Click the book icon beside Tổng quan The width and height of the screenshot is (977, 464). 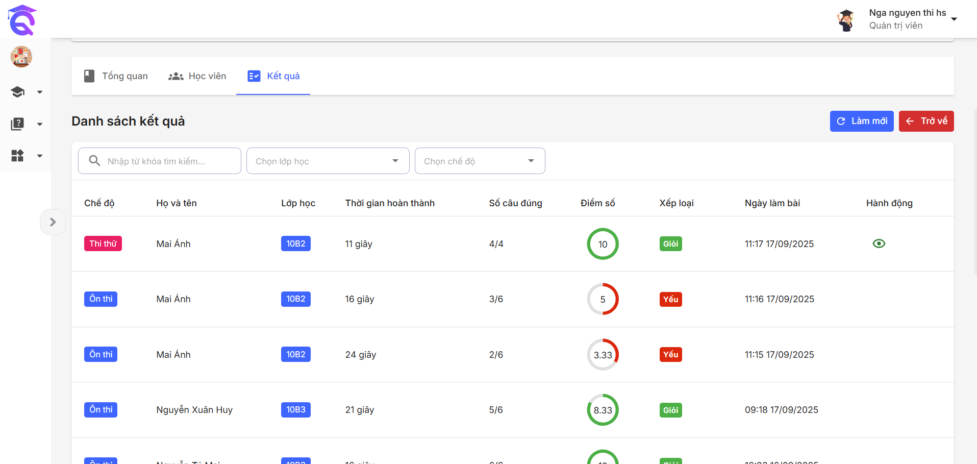point(89,76)
